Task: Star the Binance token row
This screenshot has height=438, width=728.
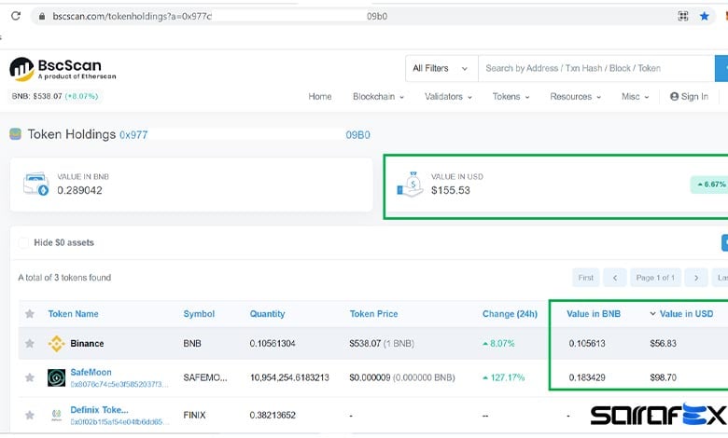Action: (x=30, y=344)
